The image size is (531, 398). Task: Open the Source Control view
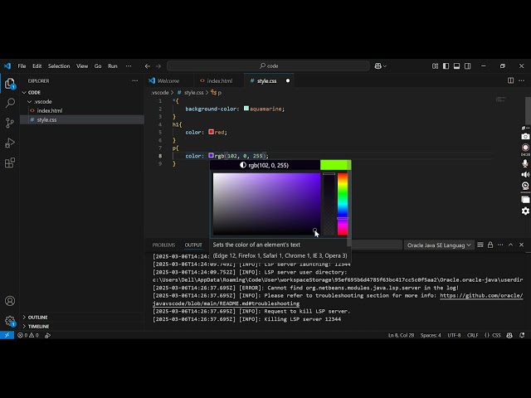tap(10, 123)
